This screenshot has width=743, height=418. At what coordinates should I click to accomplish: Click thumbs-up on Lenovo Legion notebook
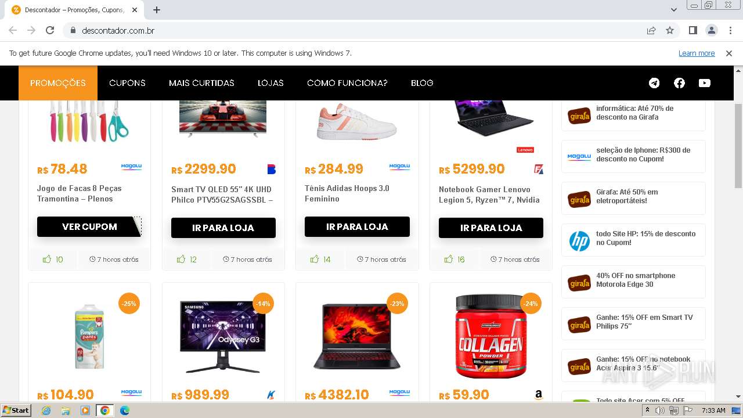(x=449, y=259)
